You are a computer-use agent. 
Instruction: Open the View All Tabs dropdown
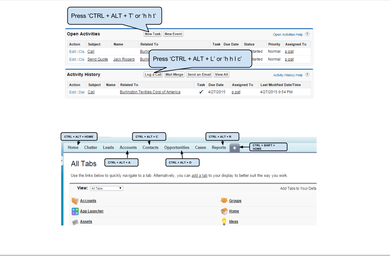pyautogui.click(x=106, y=188)
